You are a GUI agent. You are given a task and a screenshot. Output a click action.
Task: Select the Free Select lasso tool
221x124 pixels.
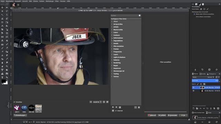[x=7, y=11]
